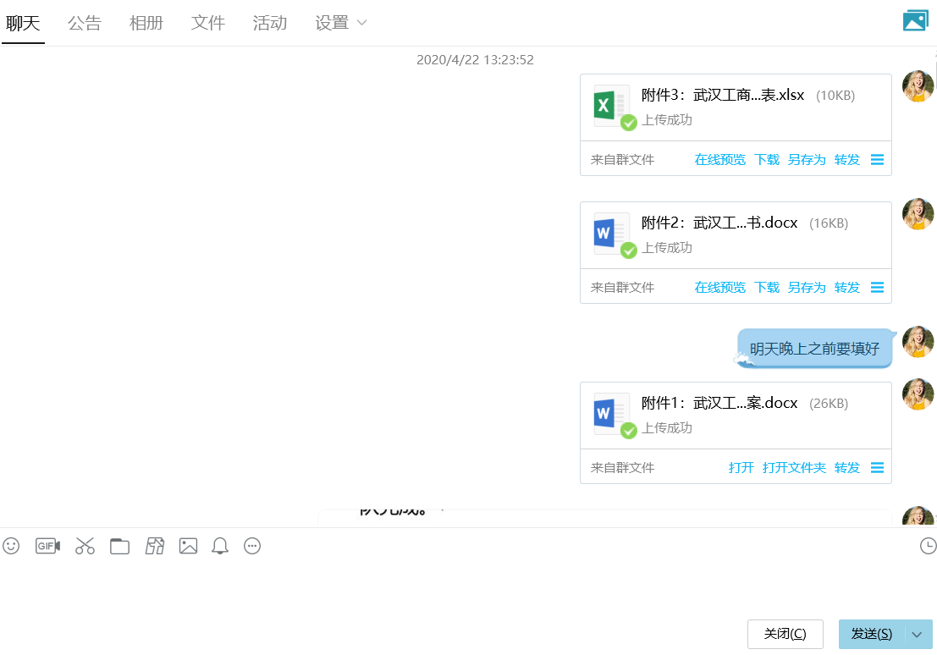Open the send button dropdown arrow
The height and width of the screenshot is (655, 937).
(918, 635)
